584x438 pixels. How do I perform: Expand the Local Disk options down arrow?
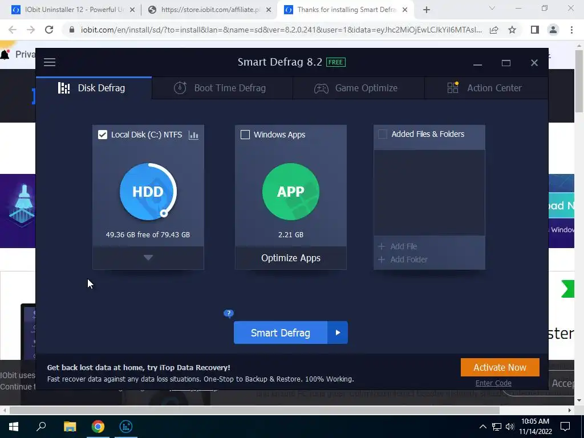click(x=148, y=258)
